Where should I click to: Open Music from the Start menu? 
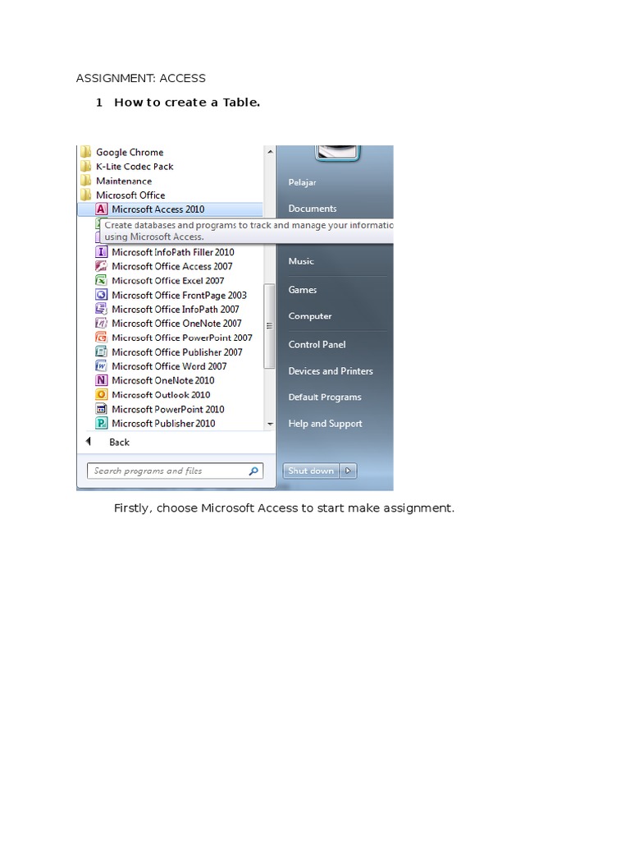tap(301, 261)
